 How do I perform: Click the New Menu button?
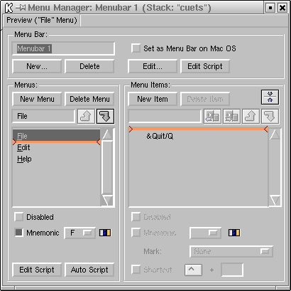(37, 99)
